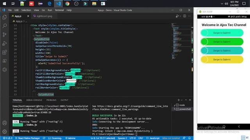This screenshot has width=250, height=140.
Task: Switch to the PROBLEMS panel tab
Action: point(51,100)
